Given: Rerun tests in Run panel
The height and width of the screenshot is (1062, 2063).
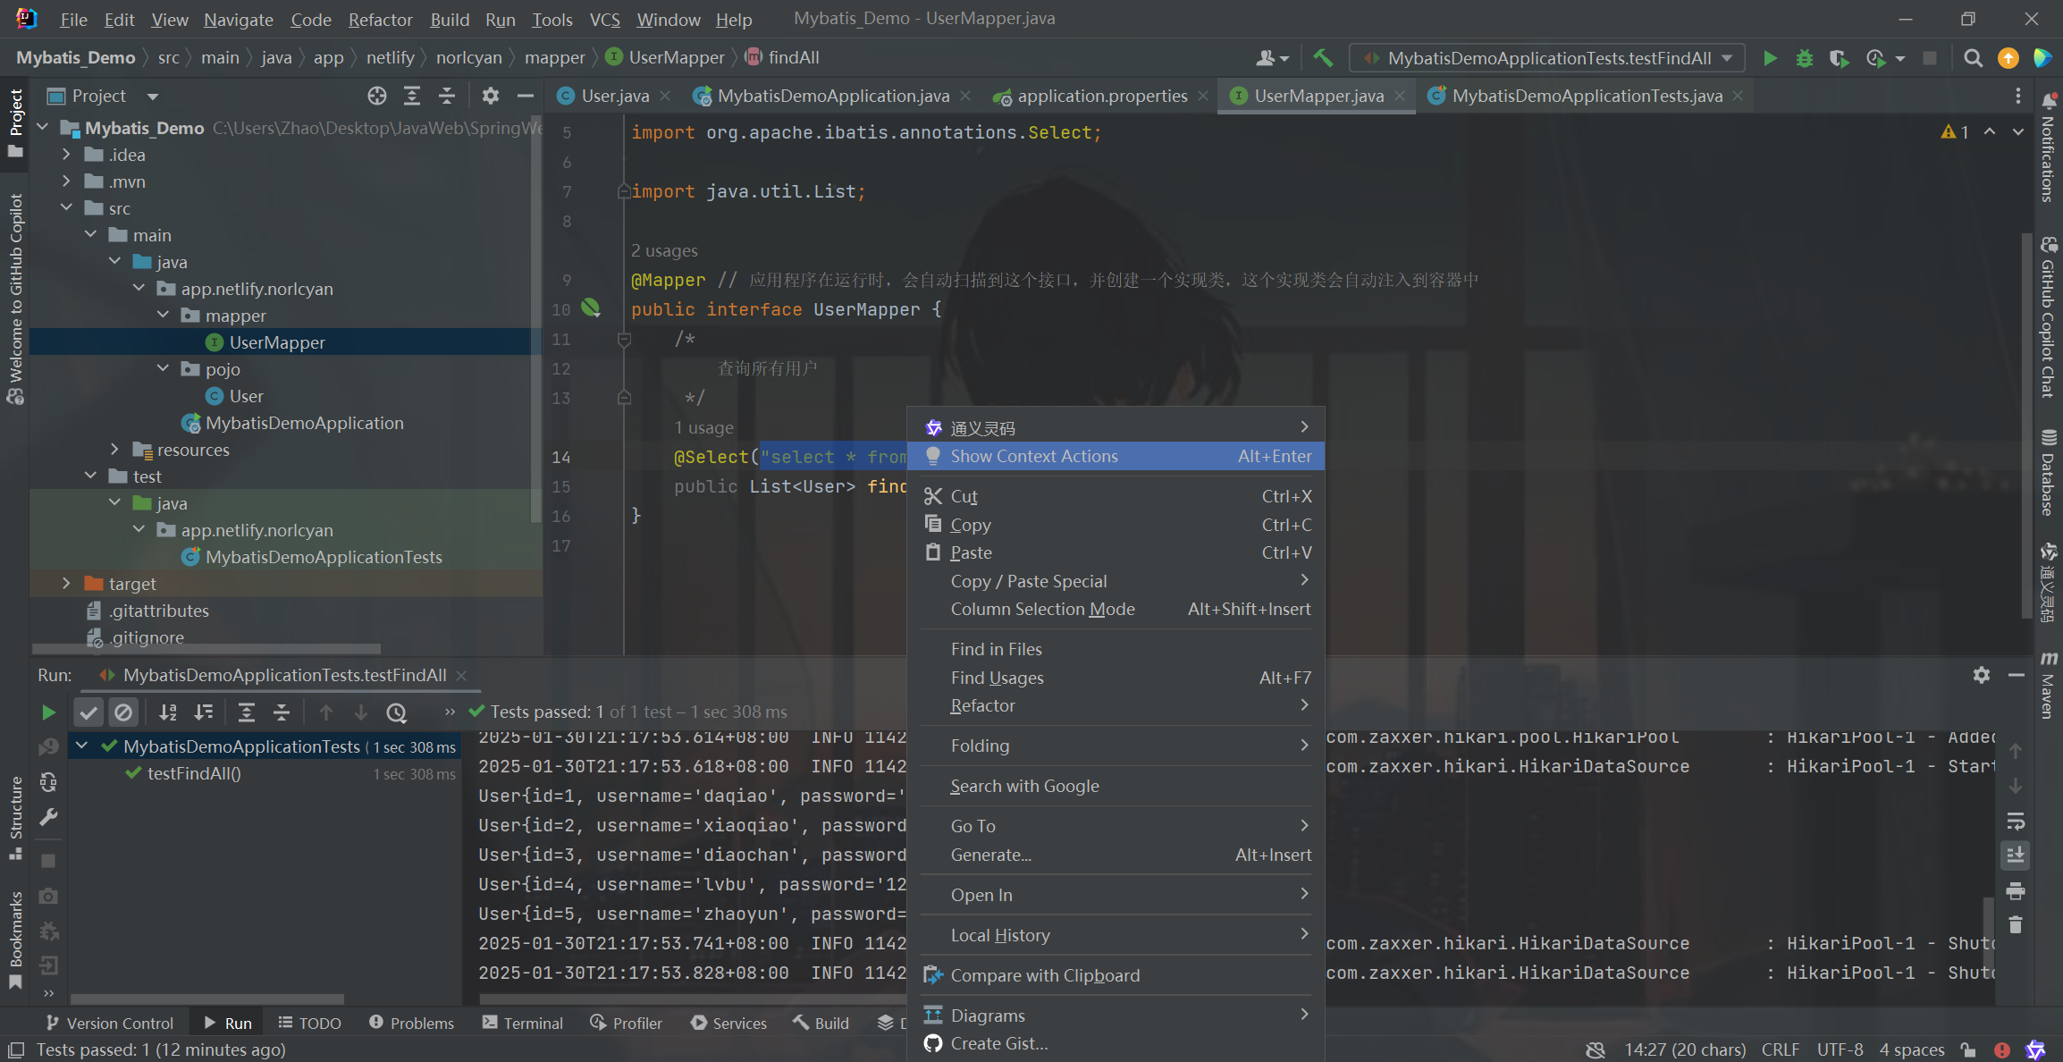Looking at the screenshot, I should click(x=48, y=712).
